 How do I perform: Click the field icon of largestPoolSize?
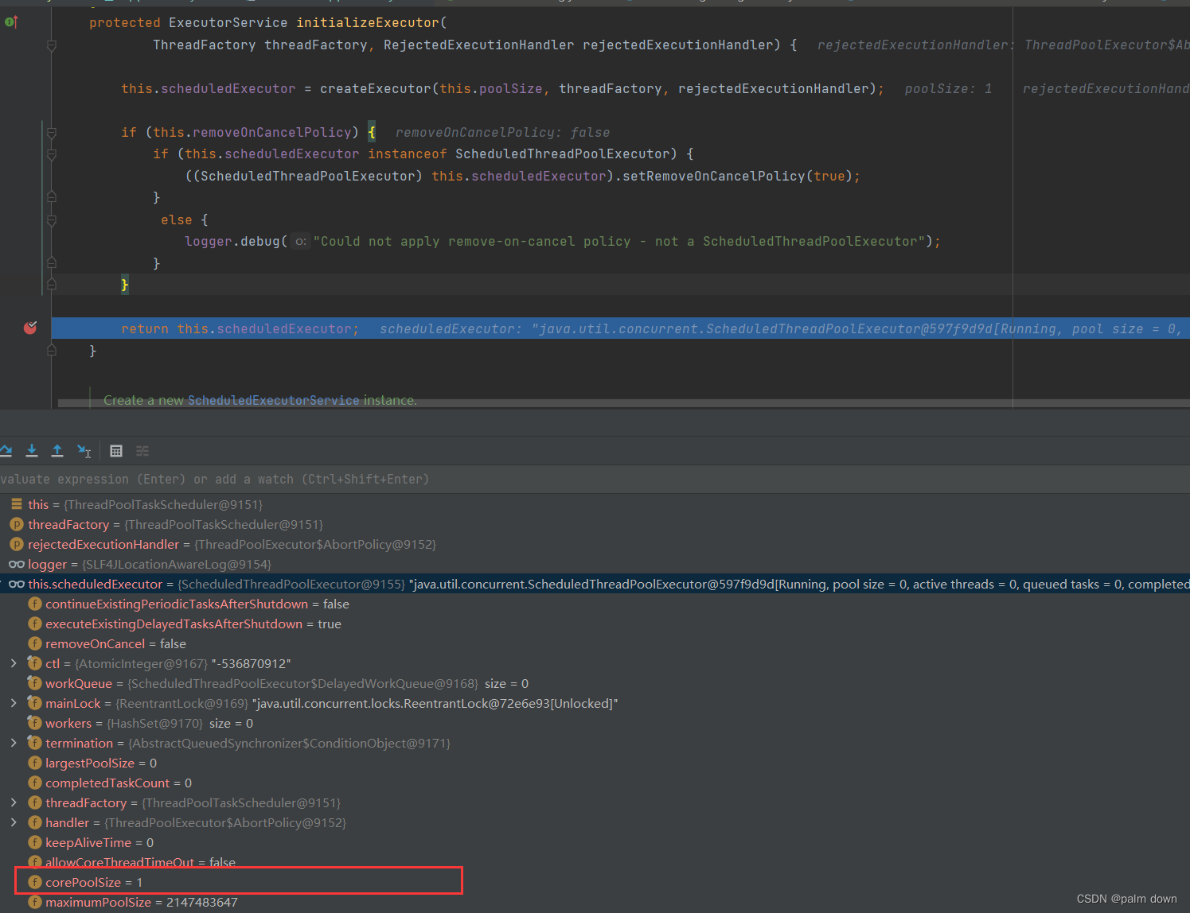(x=35, y=763)
